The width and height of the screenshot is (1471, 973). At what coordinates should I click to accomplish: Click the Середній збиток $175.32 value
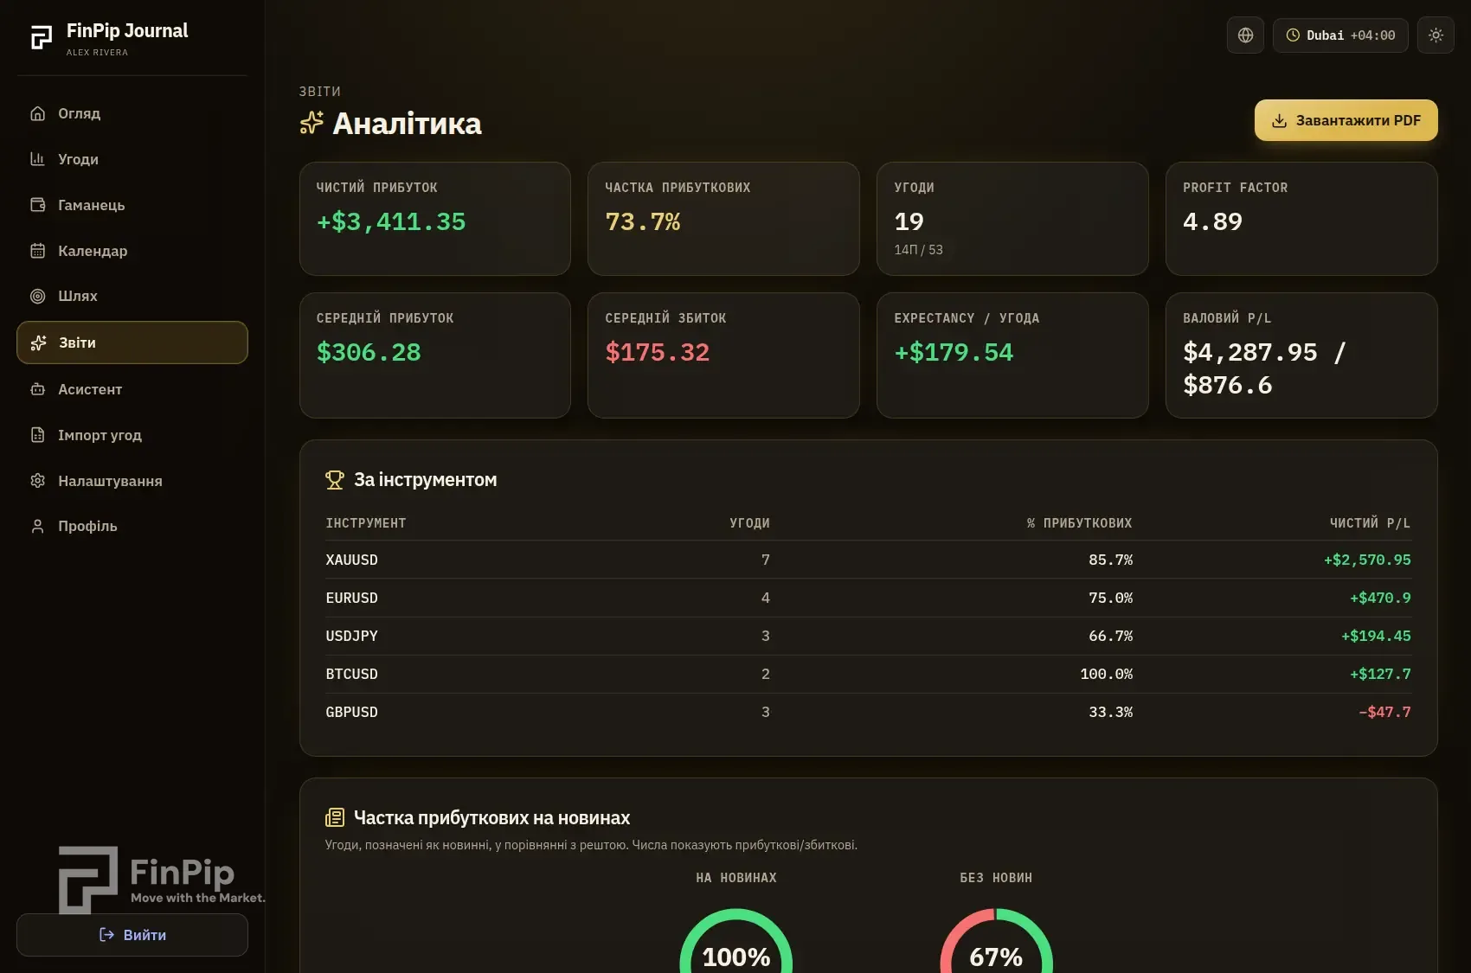pyautogui.click(x=658, y=352)
